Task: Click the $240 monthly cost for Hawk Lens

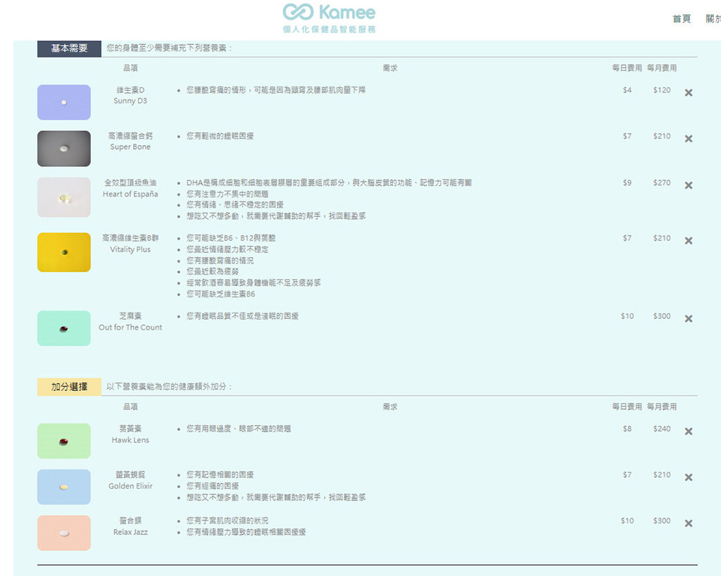Action: point(662,428)
